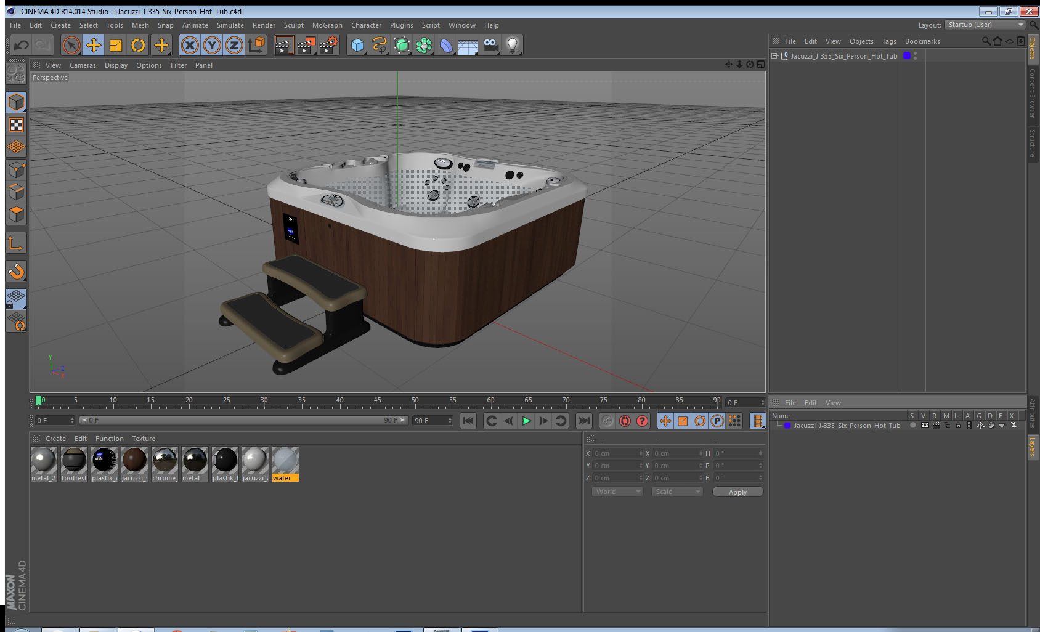Render the active view

pyautogui.click(x=283, y=45)
